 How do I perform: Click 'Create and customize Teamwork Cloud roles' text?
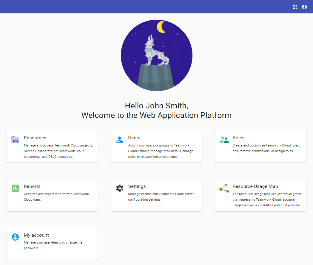click(x=266, y=148)
